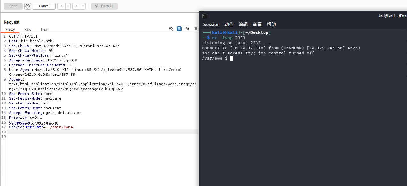Open the 编辑 menu in terminal
The width and height of the screenshot is (407, 186).
pyautogui.click(x=243, y=25)
